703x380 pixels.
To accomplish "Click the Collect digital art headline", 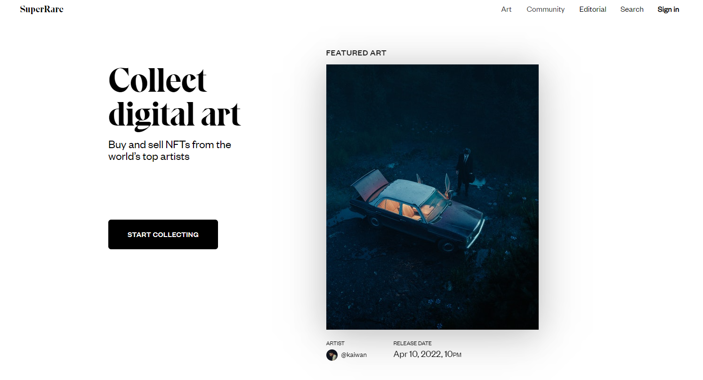I will pos(175,97).
